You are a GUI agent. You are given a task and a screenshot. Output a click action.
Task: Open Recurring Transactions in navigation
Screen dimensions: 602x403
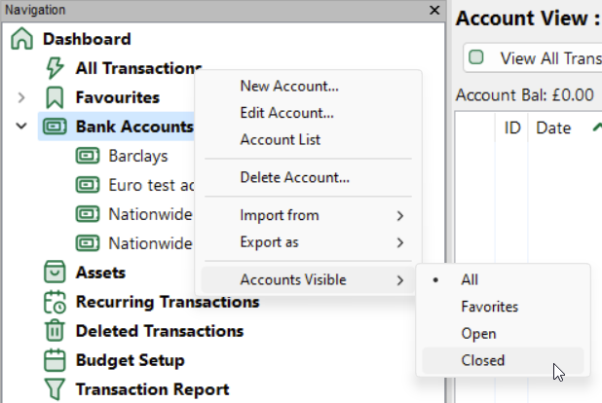168,302
